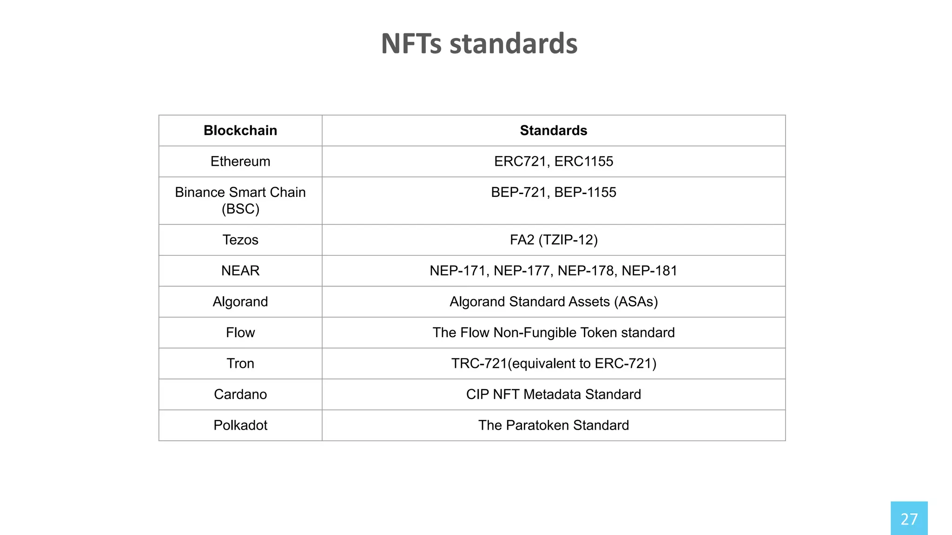Select the NEAR blockchain cell
This screenshot has width=952, height=535.
point(240,270)
